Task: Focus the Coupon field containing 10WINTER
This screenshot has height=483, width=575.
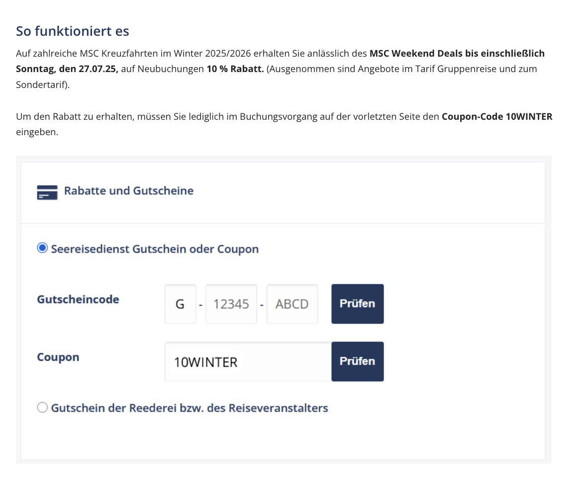Action: pos(248,362)
